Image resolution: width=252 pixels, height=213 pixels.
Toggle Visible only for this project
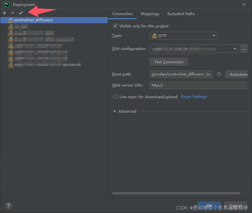[115, 26]
